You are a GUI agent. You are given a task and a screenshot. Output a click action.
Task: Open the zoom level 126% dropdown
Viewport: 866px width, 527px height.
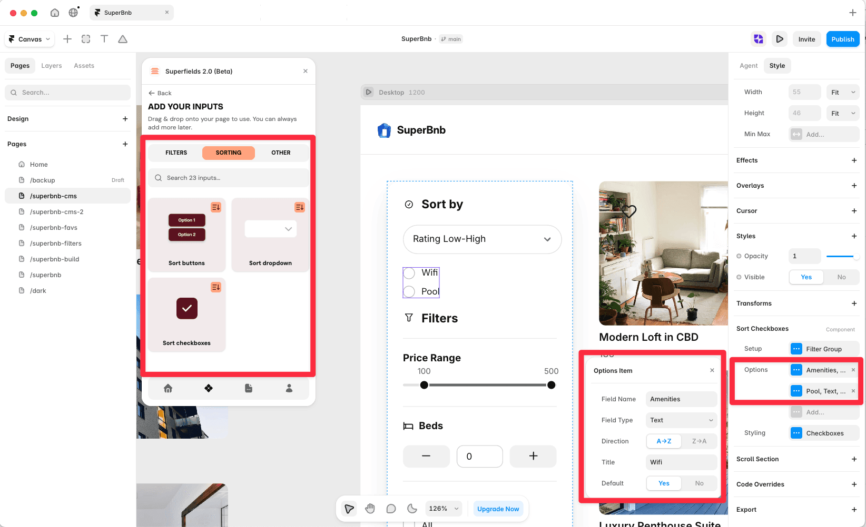pos(444,509)
